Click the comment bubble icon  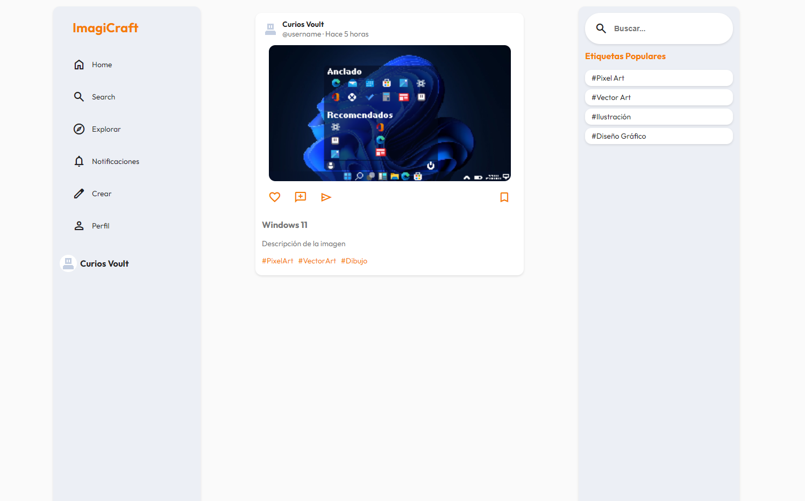(301, 197)
